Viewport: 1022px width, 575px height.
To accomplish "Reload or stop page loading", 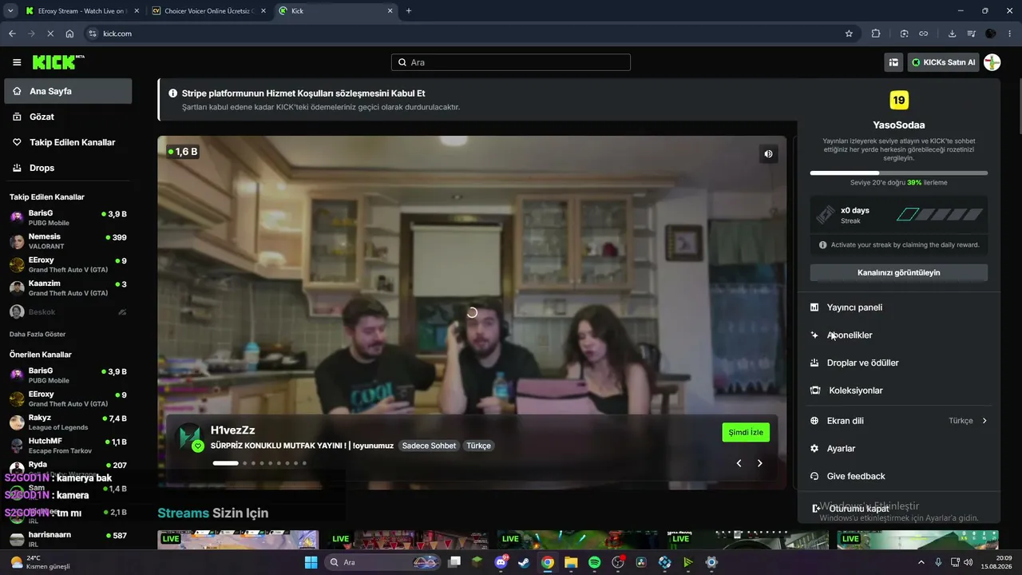I will pyautogui.click(x=50, y=34).
